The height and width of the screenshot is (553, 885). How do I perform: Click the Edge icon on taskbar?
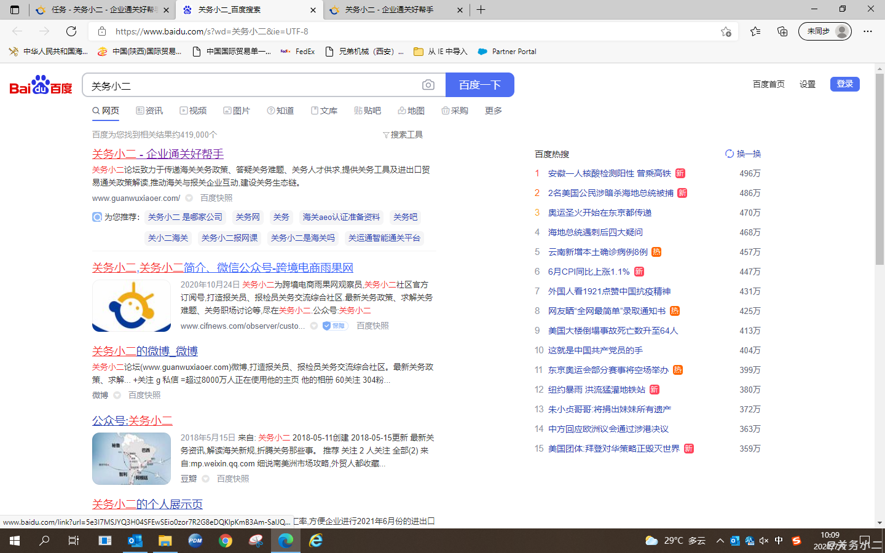(286, 541)
